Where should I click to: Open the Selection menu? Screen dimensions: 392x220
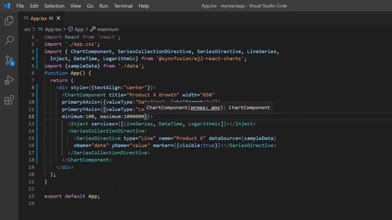(x=55, y=5)
